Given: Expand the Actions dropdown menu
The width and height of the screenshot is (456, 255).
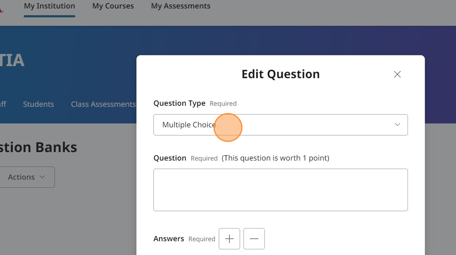Looking at the screenshot, I should click(x=26, y=177).
